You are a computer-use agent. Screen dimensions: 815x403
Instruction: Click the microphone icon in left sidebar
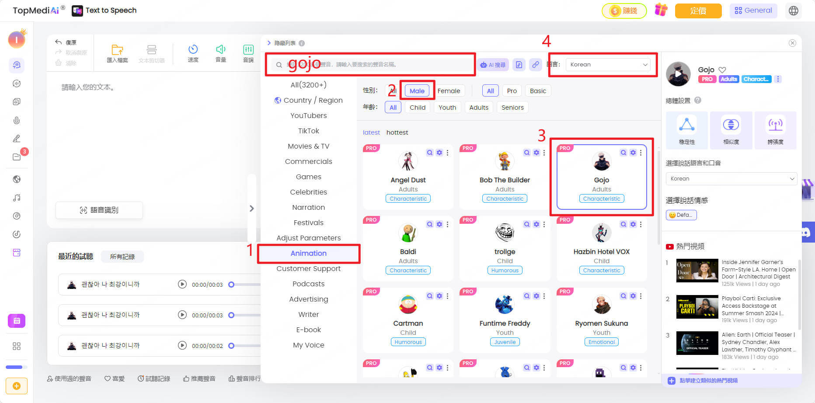click(17, 120)
